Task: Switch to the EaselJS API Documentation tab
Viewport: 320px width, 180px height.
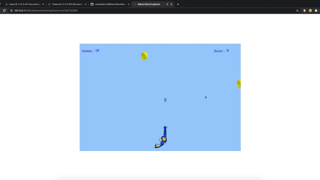Action: [x=24, y=4]
